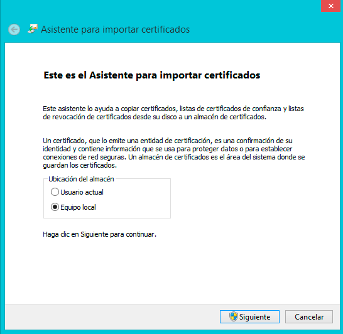343x334 pixels.
Task: Click the paragraph starting 'Este asistente lo ayuda'
Action: (173, 113)
